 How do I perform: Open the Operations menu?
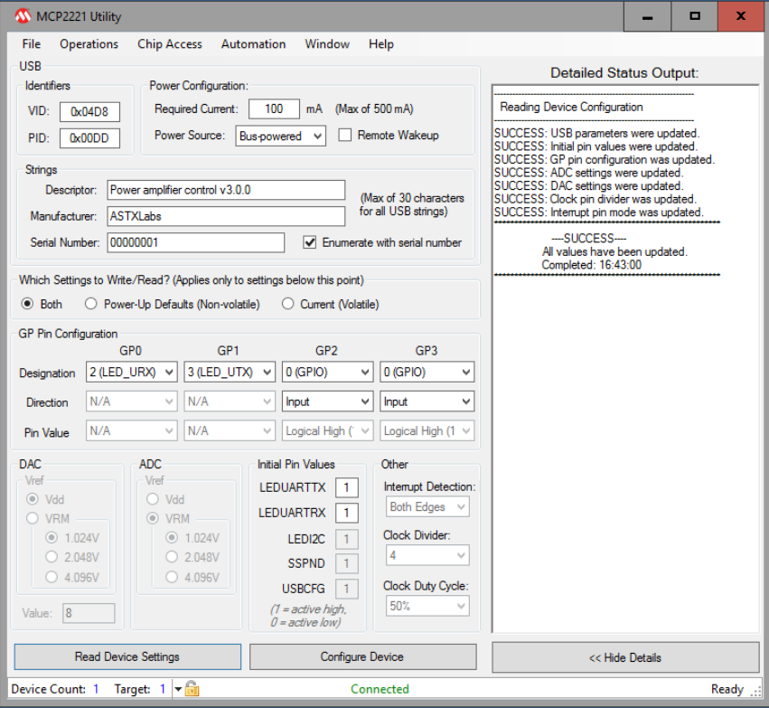(x=89, y=44)
